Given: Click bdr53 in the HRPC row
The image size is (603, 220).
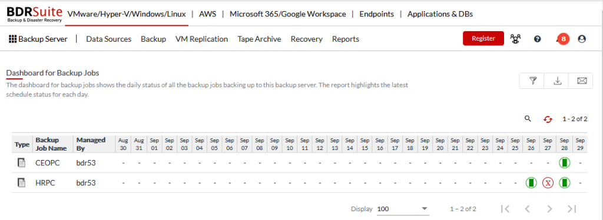Looking at the screenshot, I should coord(86,183).
